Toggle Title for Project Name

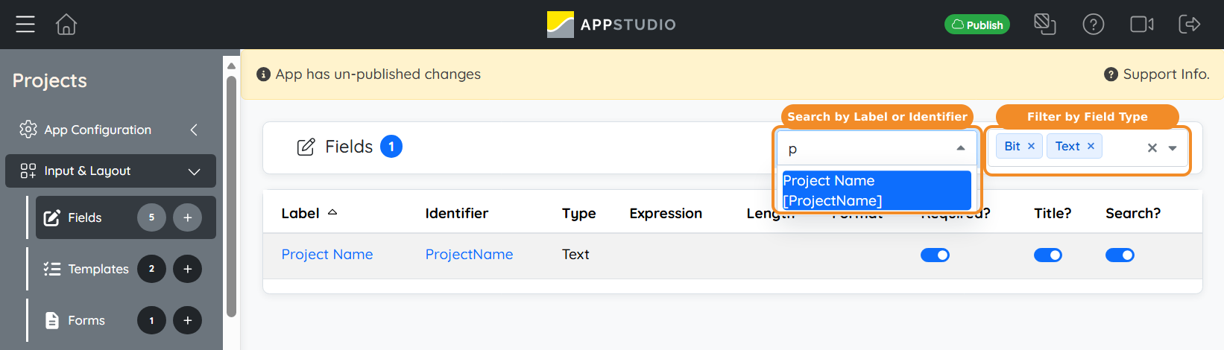point(1048,255)
